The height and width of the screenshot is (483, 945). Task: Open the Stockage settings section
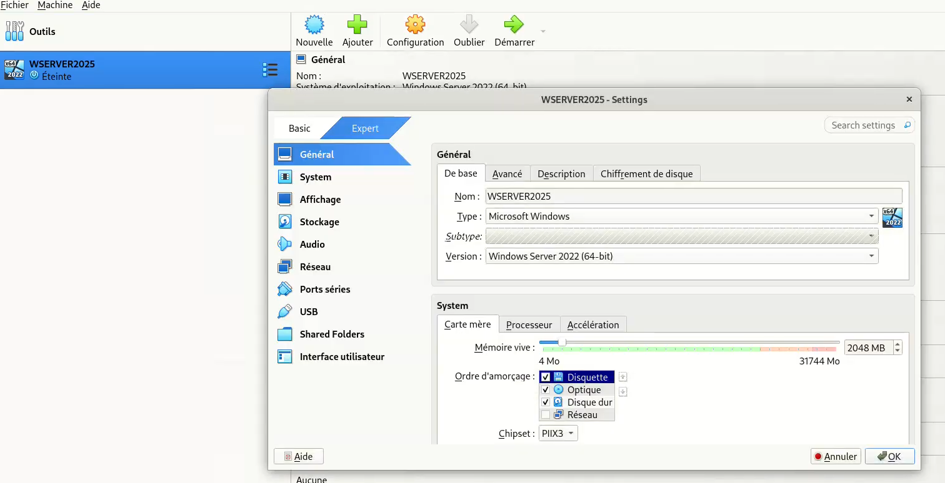point(319,222)
